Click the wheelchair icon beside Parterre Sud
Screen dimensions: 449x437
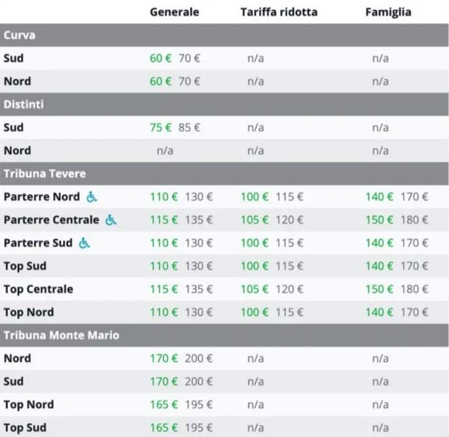pos(84,243)
